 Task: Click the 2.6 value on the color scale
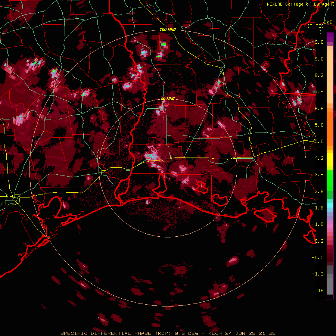[x=319, y=191]
